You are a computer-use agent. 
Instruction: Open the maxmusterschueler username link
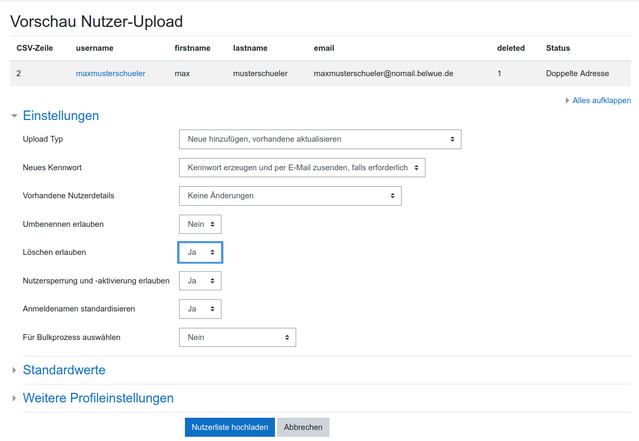coord(110,73)
